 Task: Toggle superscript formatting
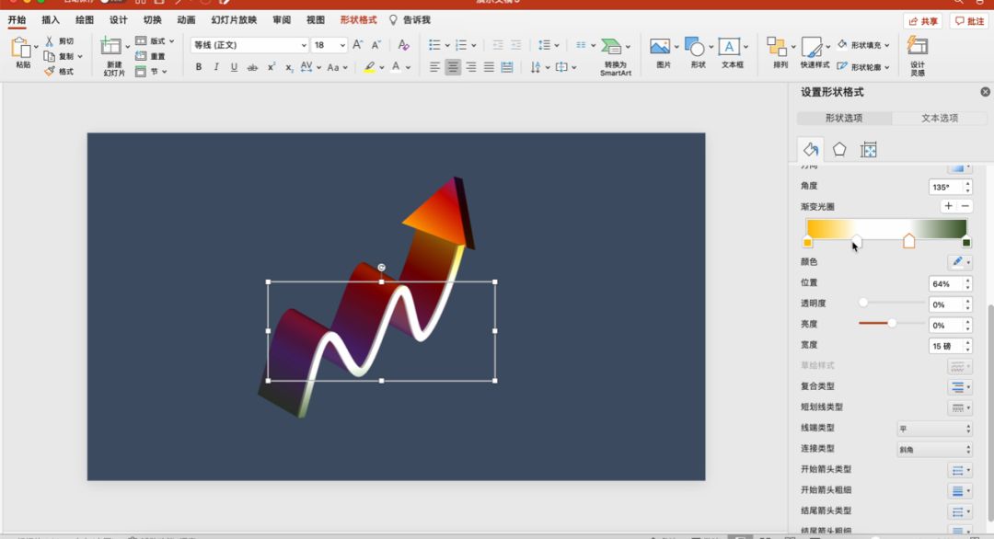(271, 67)
